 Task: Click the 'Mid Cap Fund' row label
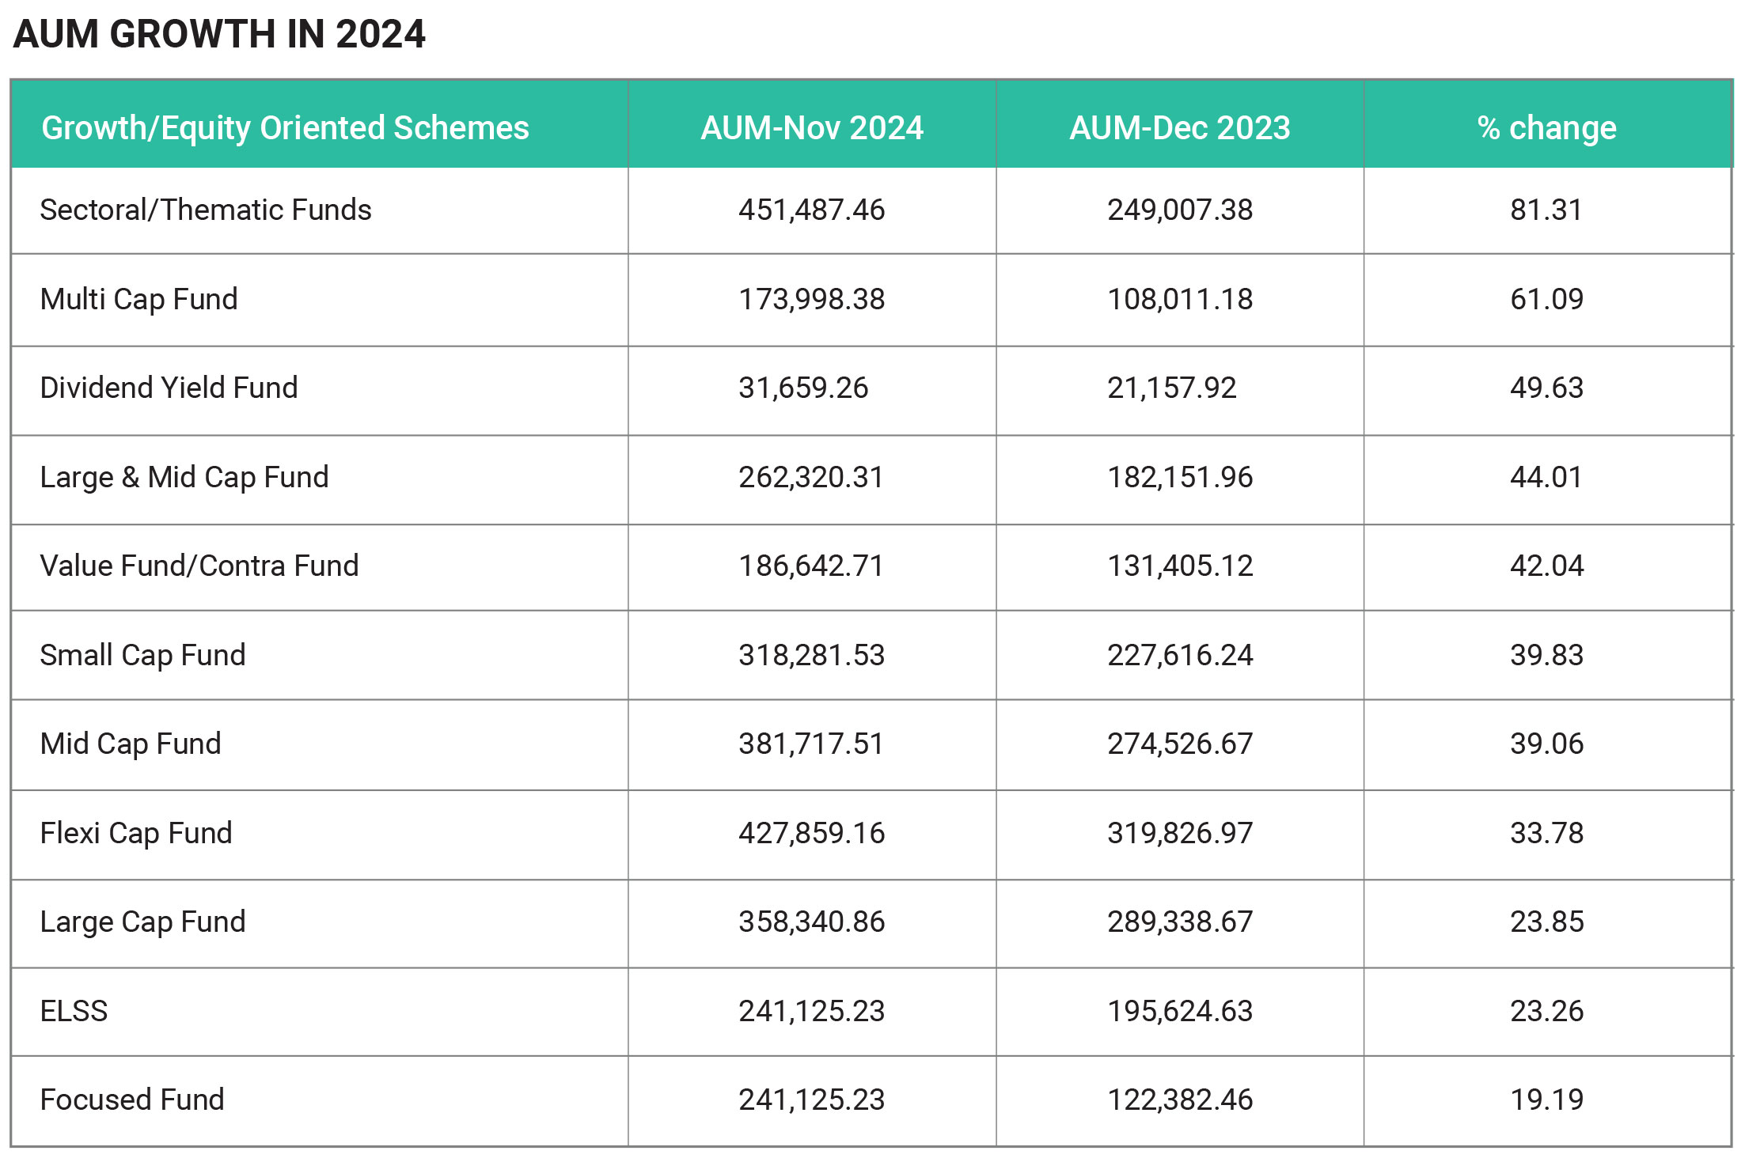131,744
